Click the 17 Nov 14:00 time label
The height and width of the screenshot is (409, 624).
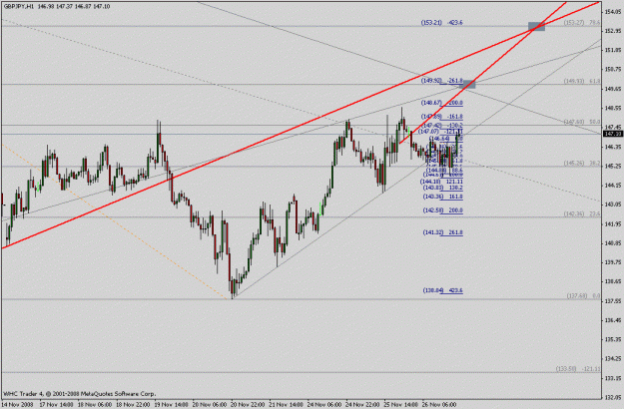coord(55,404)
